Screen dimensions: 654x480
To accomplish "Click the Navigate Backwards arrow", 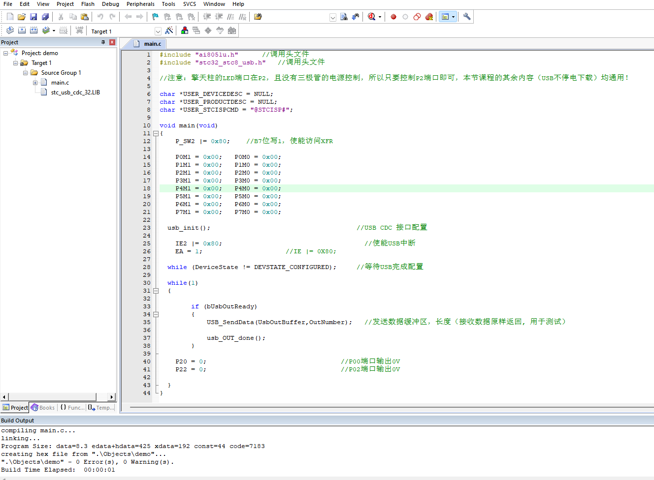I will (128, 17).
